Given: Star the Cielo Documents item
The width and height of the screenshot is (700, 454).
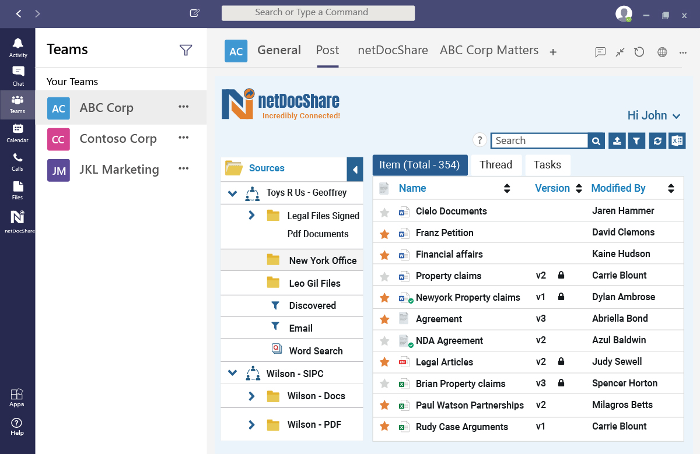Looking at the screenshot, I should [x=384, y=212].
